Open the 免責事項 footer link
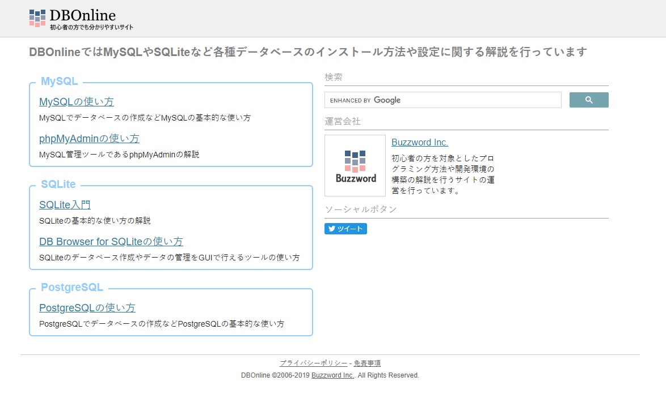666x398 pixels. point(367,363)
